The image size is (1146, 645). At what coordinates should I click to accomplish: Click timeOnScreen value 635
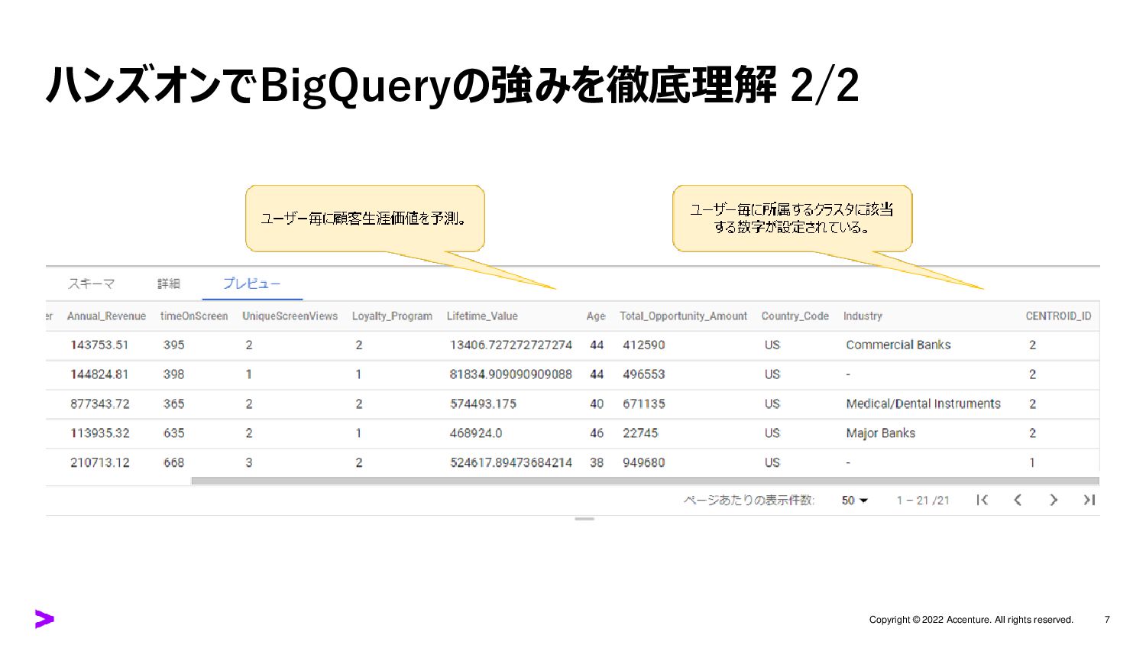tap(174, 433)
